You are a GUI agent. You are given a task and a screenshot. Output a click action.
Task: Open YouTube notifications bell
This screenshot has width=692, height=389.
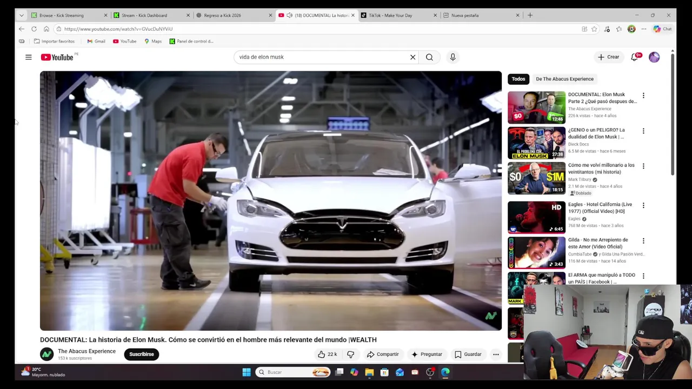pyautogui.click(x=635, y=57)
